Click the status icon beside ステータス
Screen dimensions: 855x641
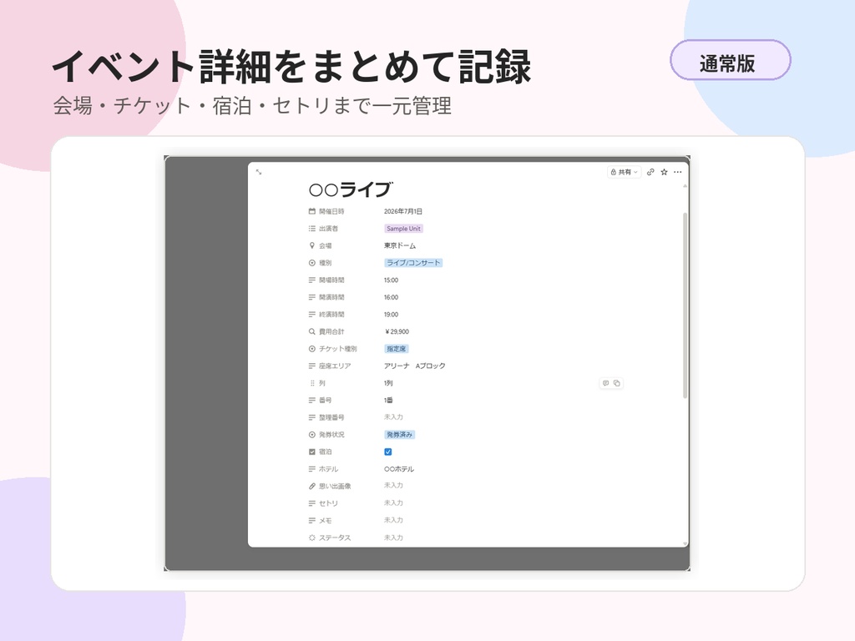(x=312, y=538)
